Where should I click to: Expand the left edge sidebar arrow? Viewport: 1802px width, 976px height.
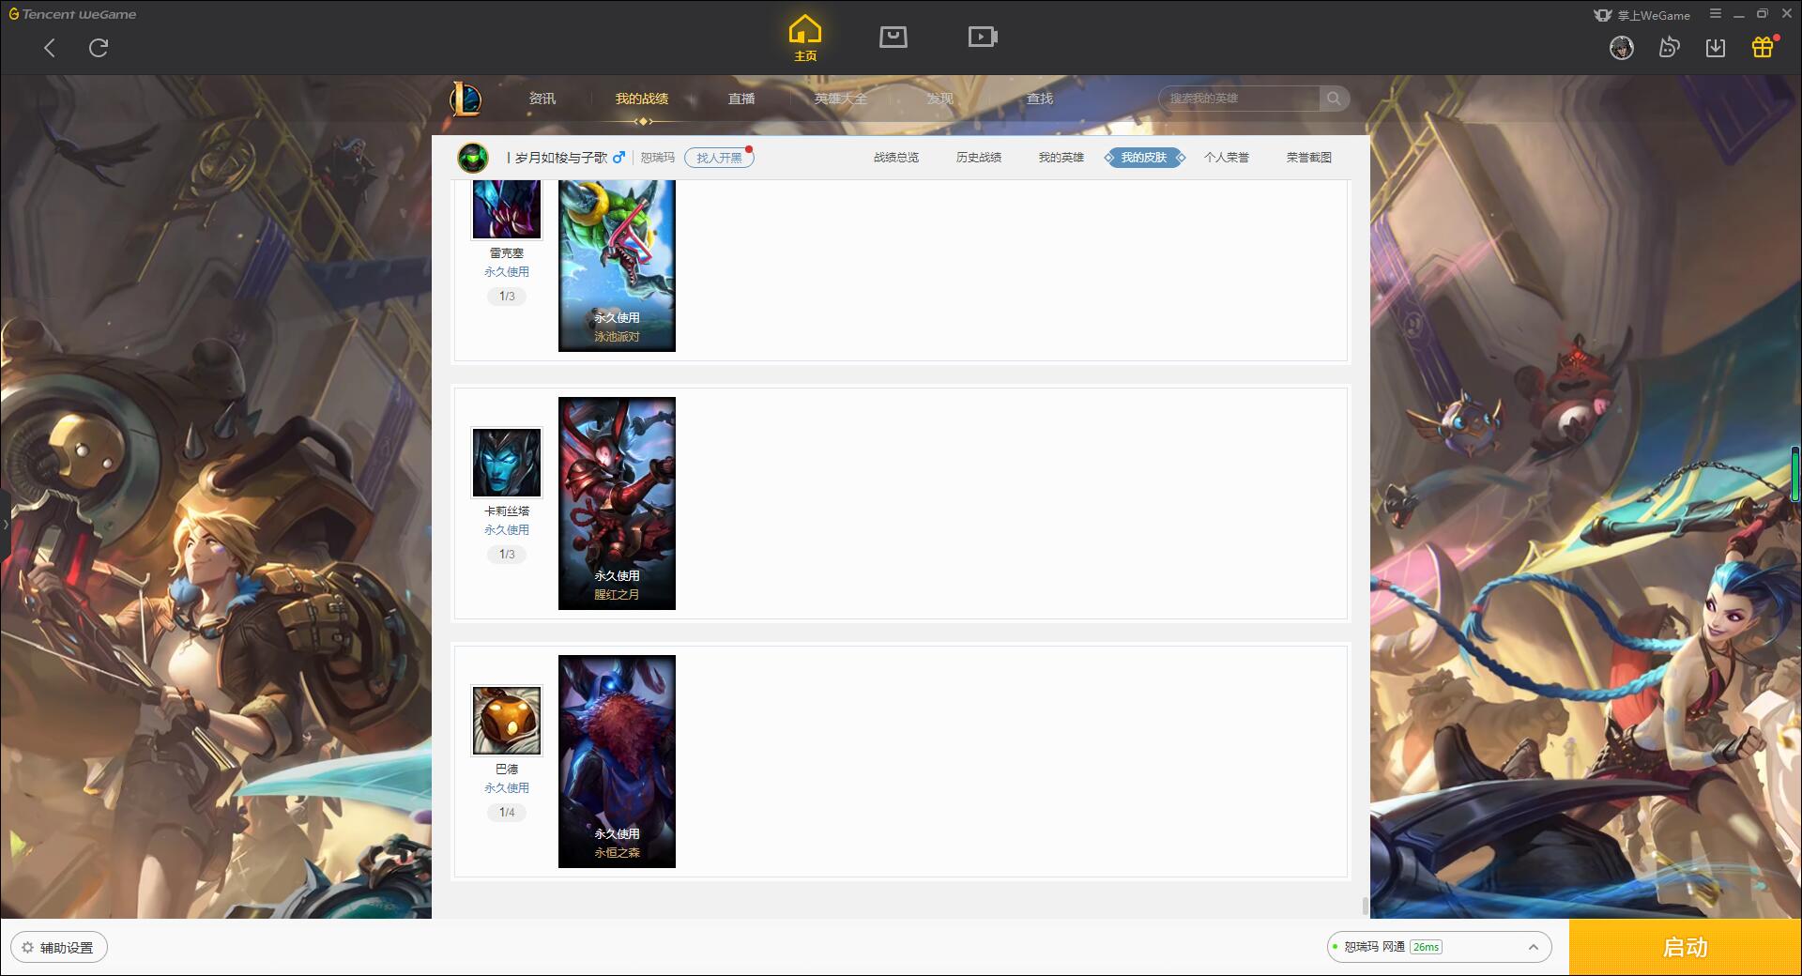point(6,525)
